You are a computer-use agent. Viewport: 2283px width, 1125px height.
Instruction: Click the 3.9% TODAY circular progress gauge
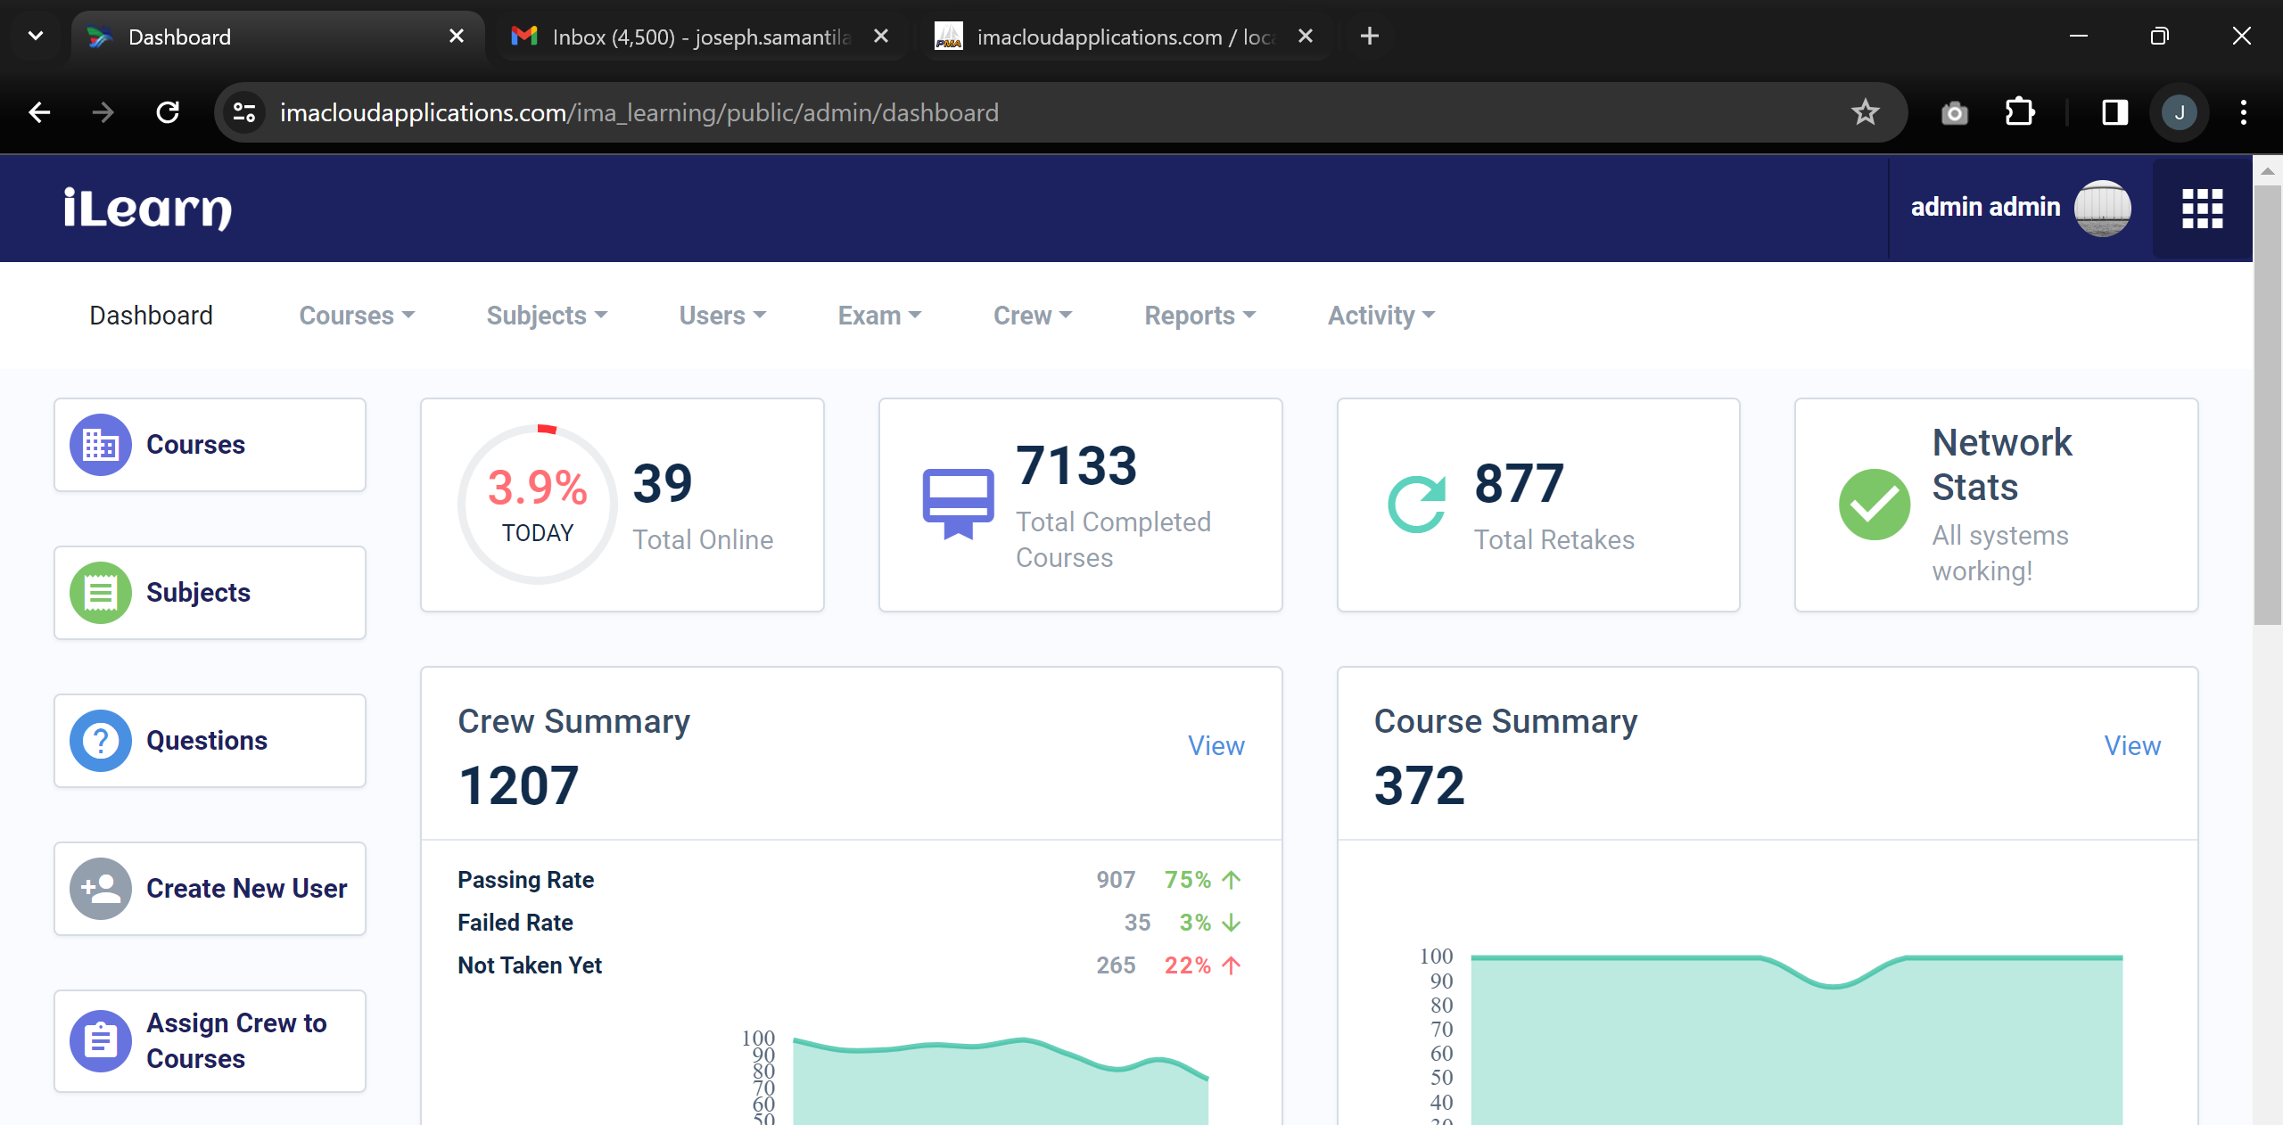coord(538,504)
